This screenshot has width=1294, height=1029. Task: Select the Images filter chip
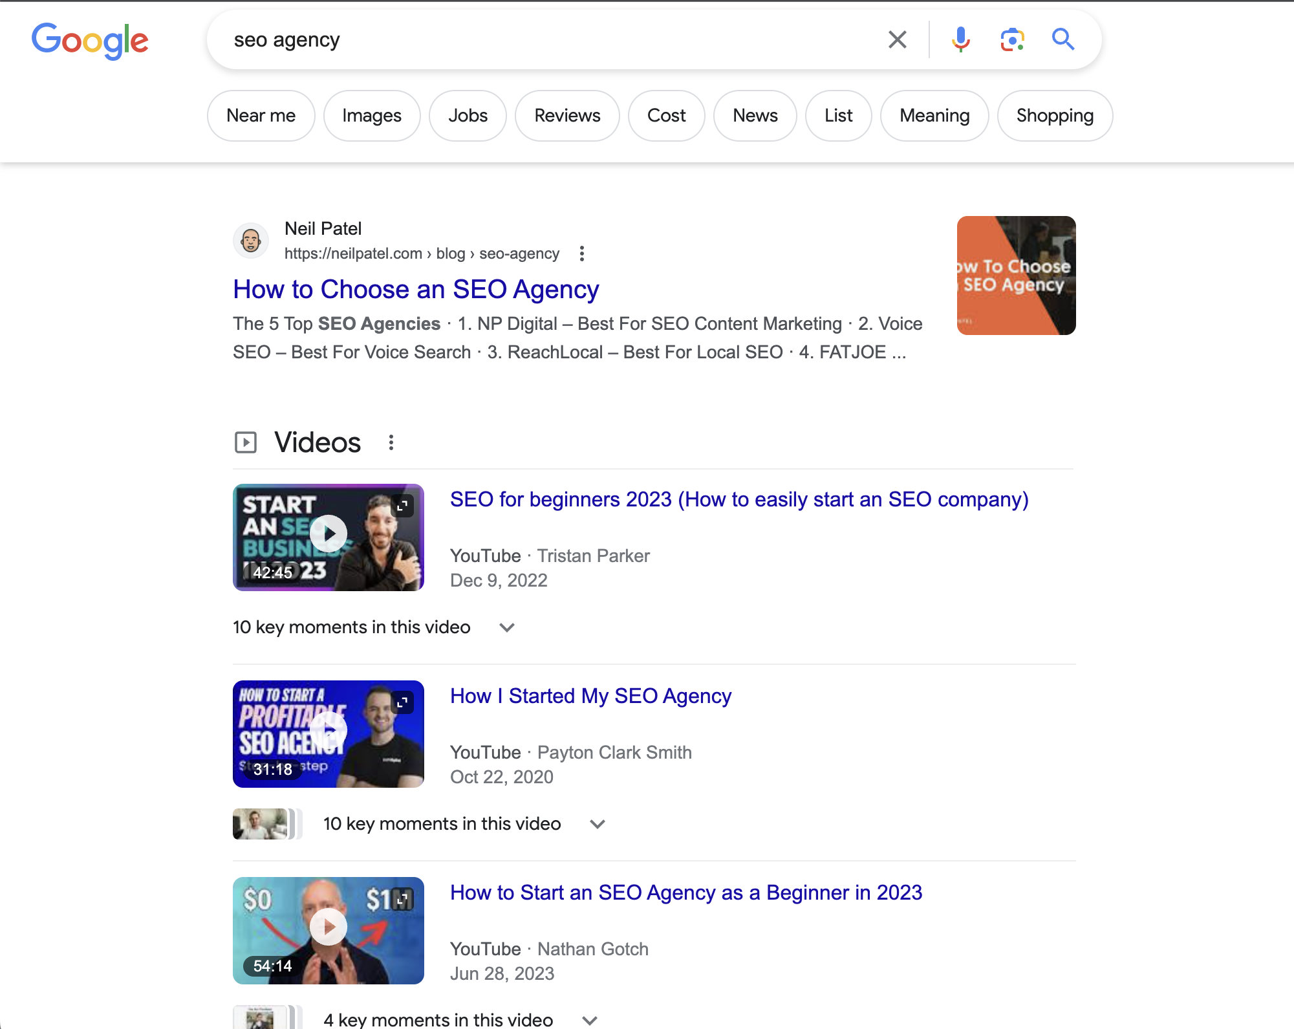click(x=372, y=116)
